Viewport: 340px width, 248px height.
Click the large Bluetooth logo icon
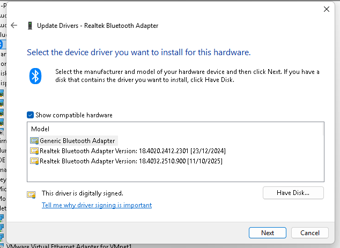35,76
